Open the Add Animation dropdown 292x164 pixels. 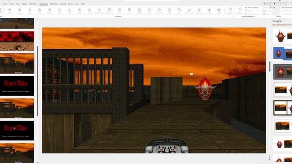tap(240, 10)
